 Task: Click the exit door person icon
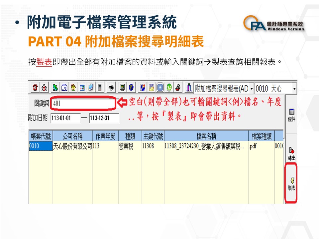(189, 88)
